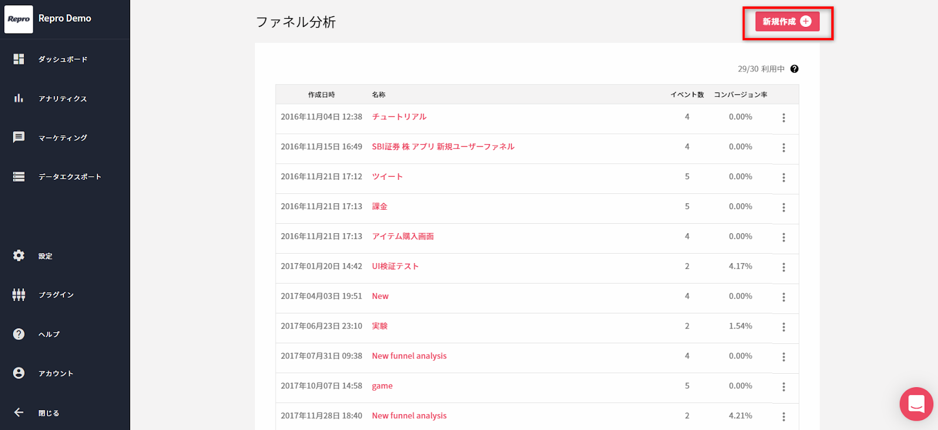
Task: Click the 新規作成 button
Action: point(787,21)
